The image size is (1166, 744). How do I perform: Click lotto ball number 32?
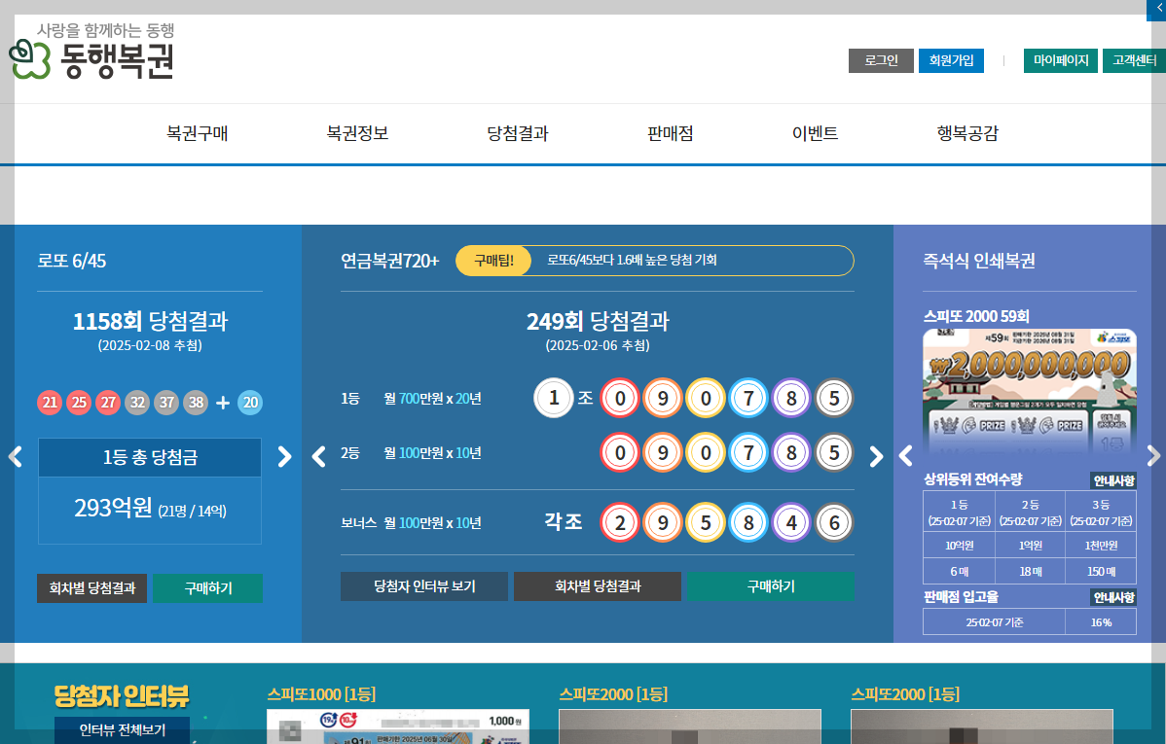(137, 402)
